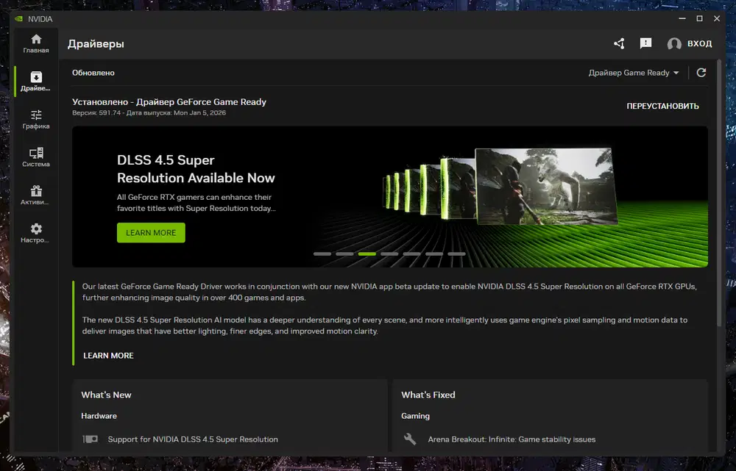Viewport: 736px width, 471px height.
Task: Click the GPU icon beside DLSS support
Action: tap(90, 439)
